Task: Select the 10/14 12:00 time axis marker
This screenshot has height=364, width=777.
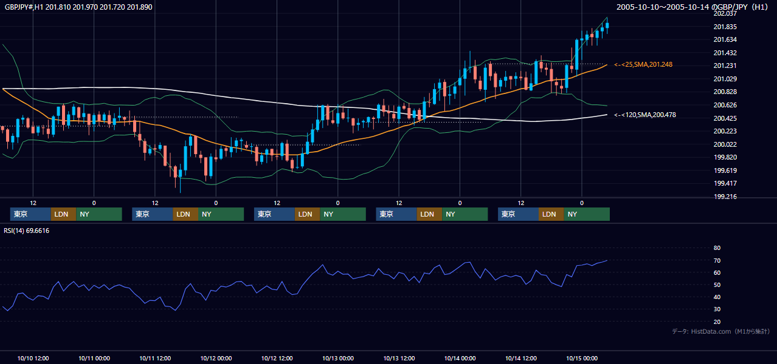Action: tap(521, 358)
